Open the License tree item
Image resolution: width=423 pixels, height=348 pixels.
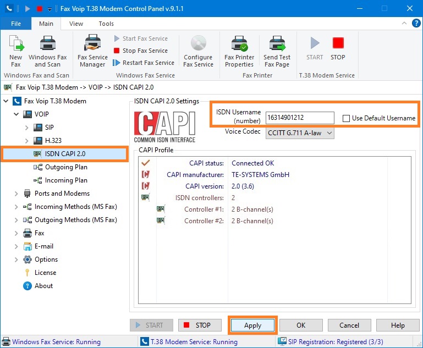40,273
